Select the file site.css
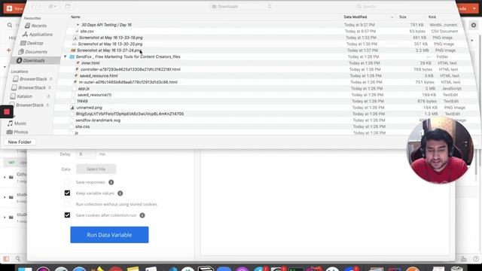This screenshot has height=271, width=482. pyautogui.click(x=82, y=126)
